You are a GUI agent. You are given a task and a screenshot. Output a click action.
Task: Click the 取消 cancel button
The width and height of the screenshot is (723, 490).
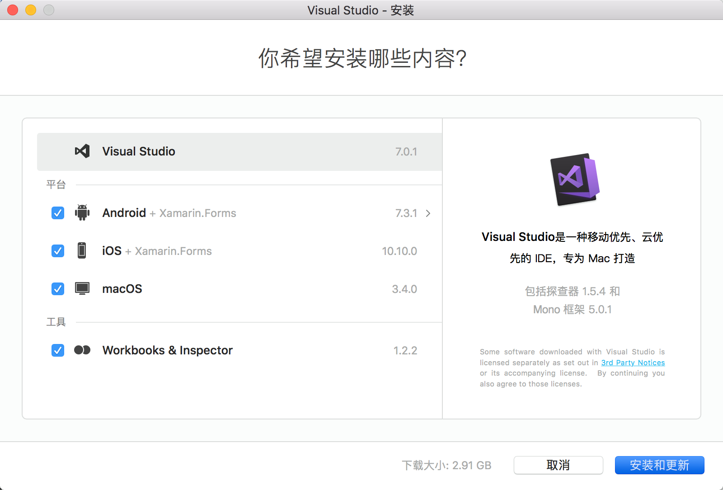[x=559, y=465]
